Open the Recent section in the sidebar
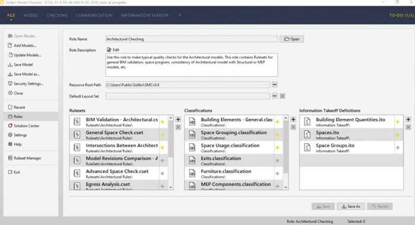 [17, 107]
